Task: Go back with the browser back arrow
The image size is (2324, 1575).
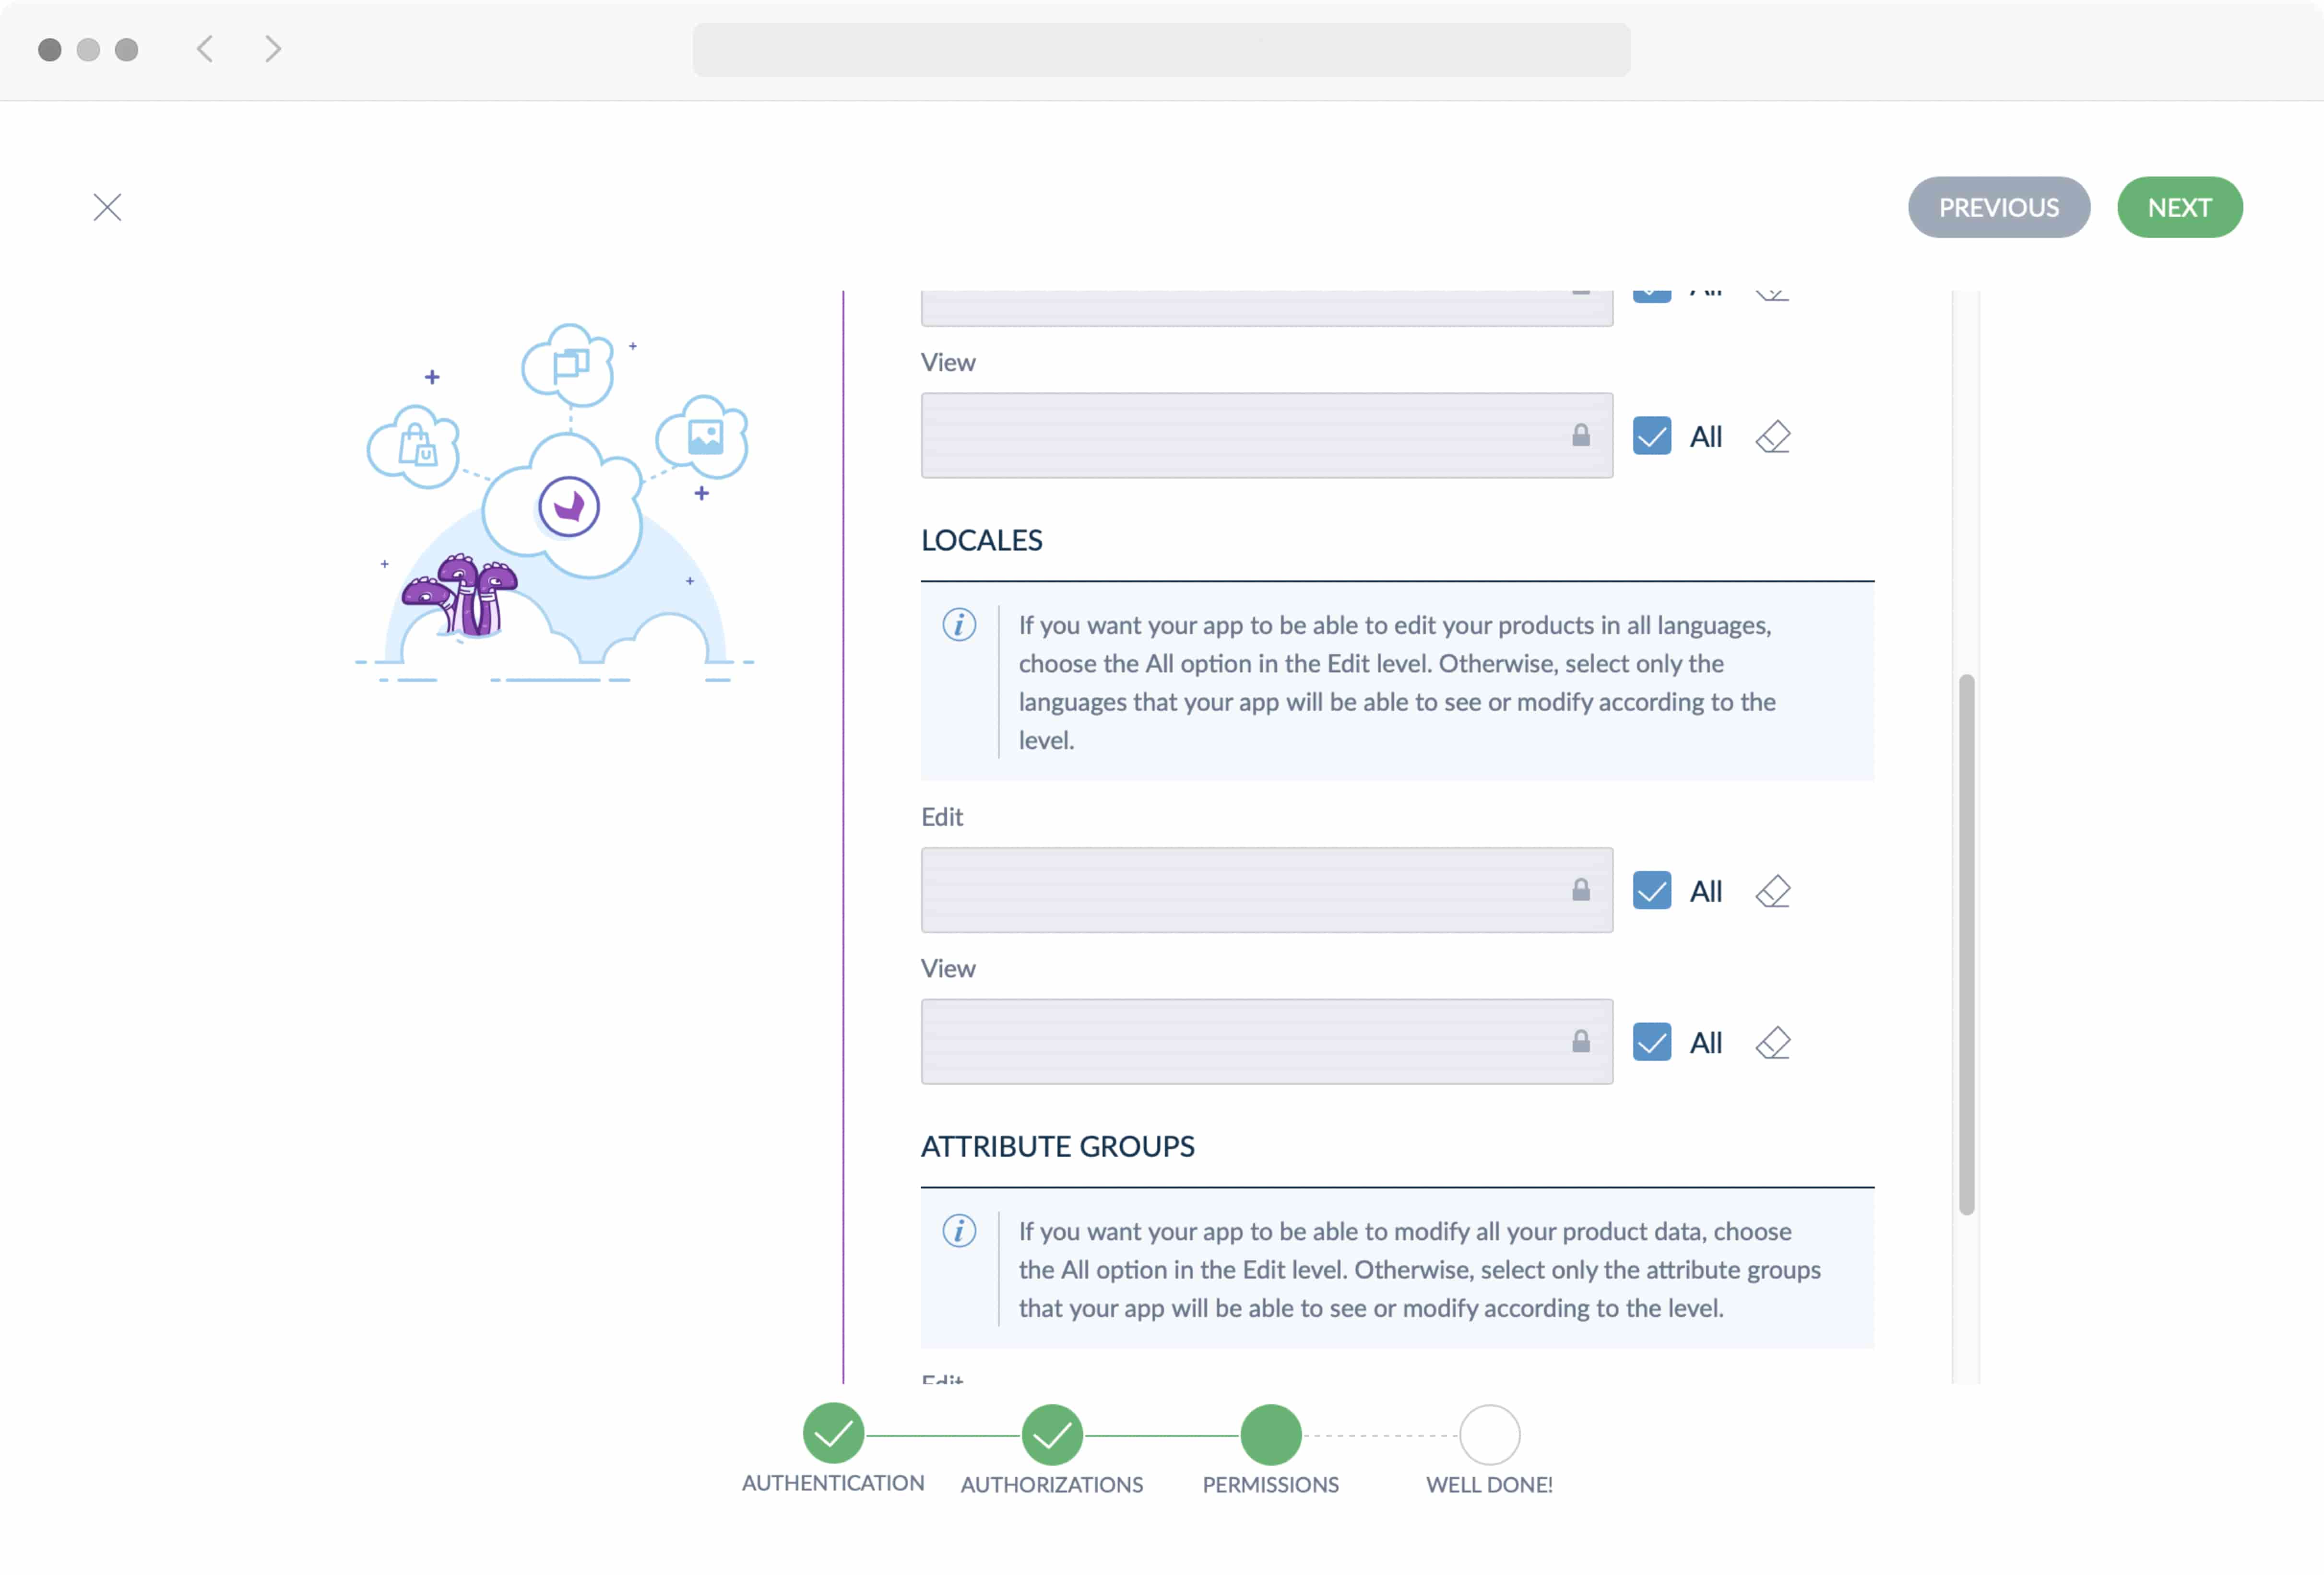Action: [205, 49]
